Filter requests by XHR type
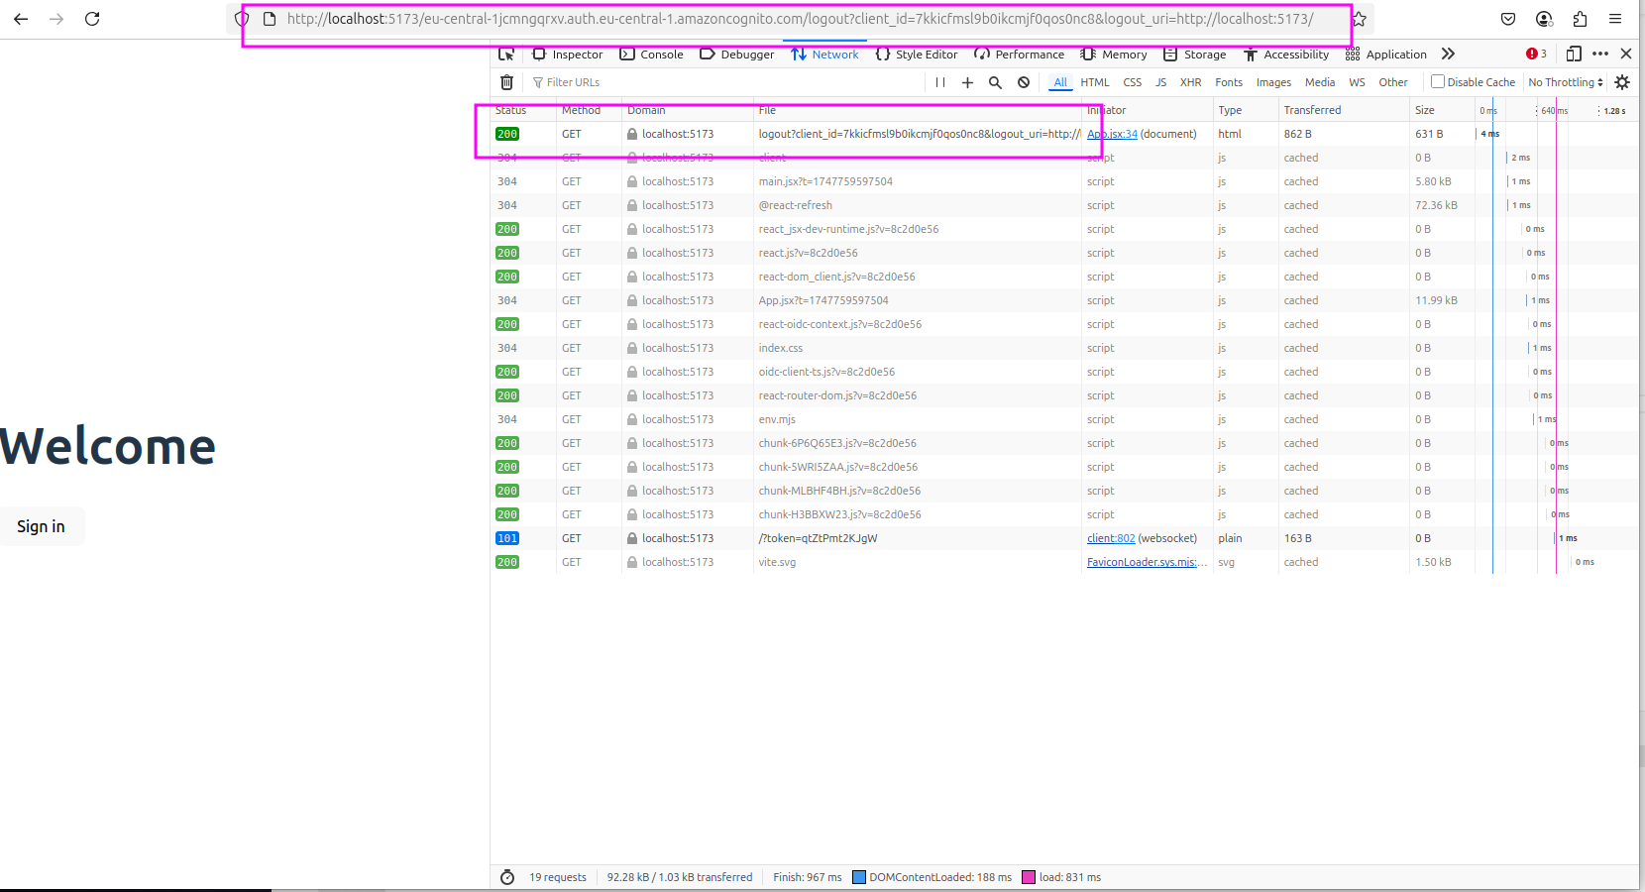This screenshot has height=892, width=1645. pos(1190,82)
